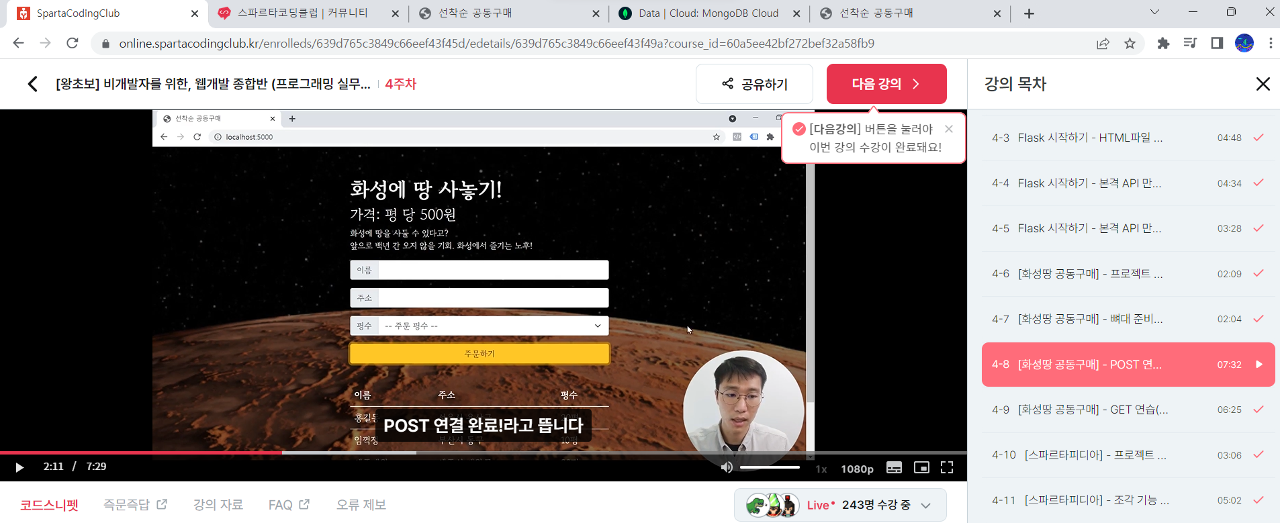Click the address bar URL
The height and width of the screenshot is (523, 1280).
pyautogui.click(x=497, y=44)
